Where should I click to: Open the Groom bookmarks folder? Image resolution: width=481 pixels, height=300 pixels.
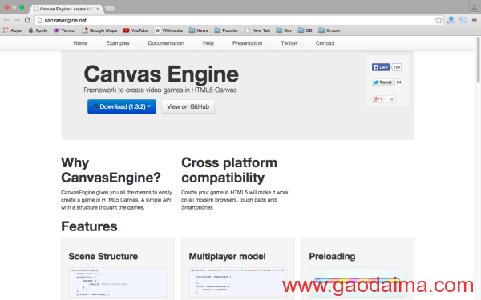click(x=329, y=30)
